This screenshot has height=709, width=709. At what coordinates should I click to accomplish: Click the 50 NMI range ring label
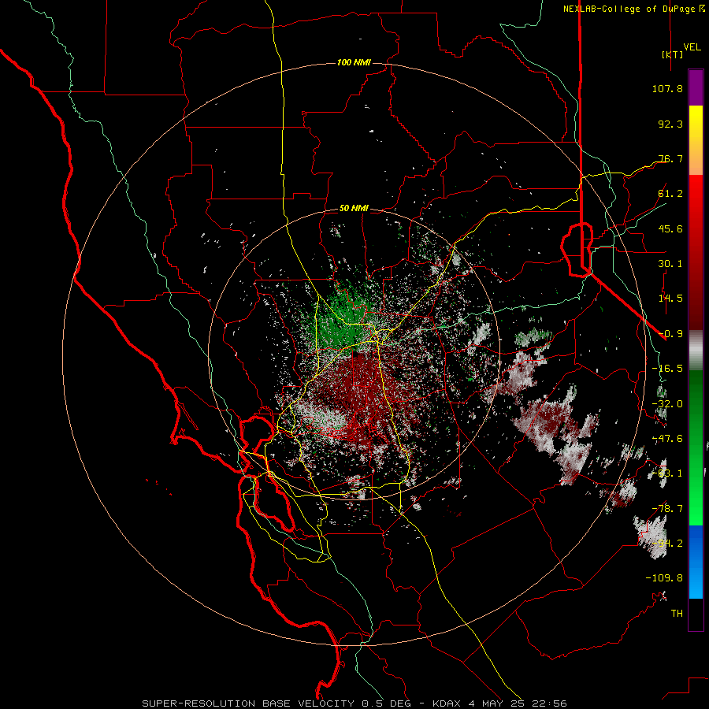[354, 209]
